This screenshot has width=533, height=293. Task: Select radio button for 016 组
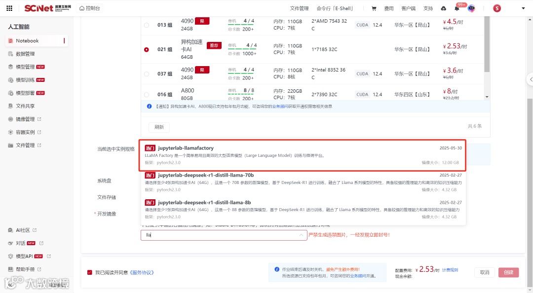[147, 95]
